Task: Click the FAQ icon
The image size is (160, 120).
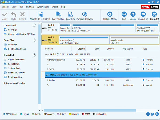Action: 124,14
